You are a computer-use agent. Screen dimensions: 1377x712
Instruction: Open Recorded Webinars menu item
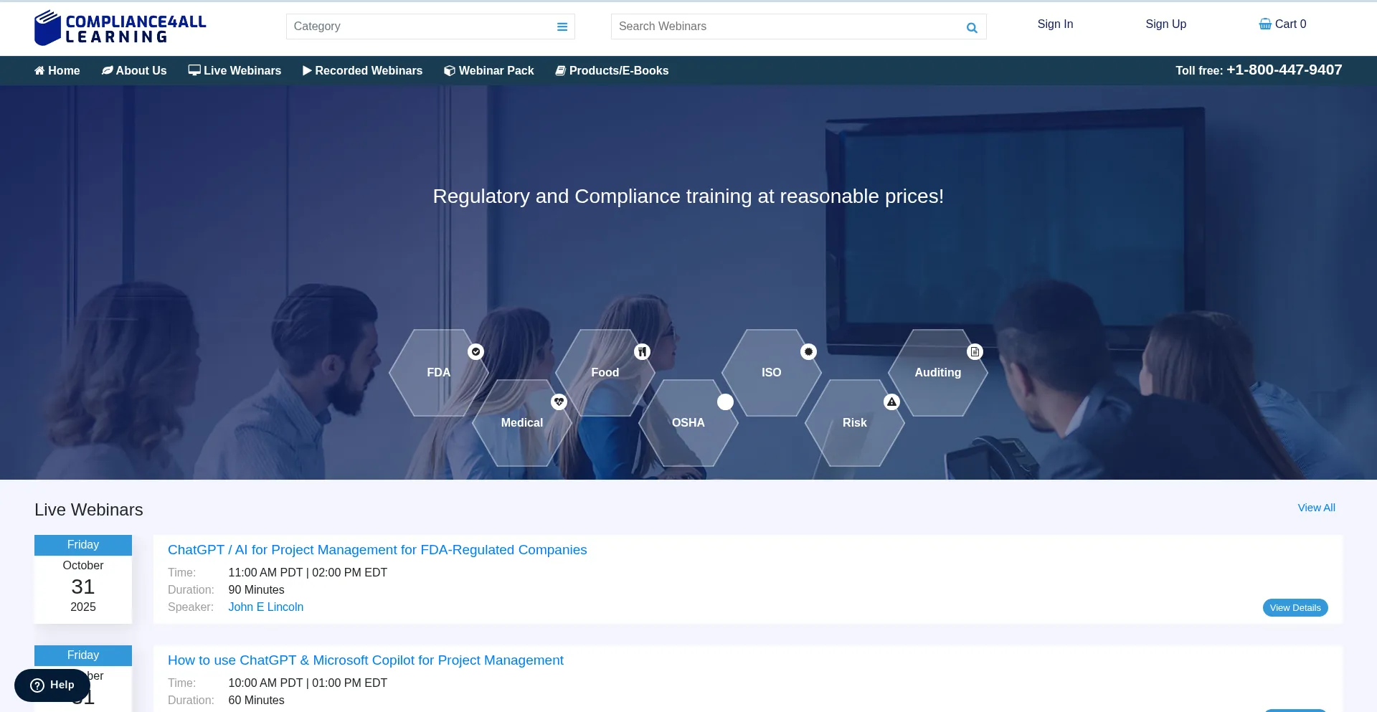[x=362, y=71]
